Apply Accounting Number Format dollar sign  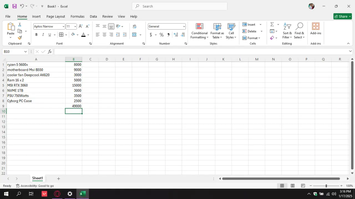(151, 35)
